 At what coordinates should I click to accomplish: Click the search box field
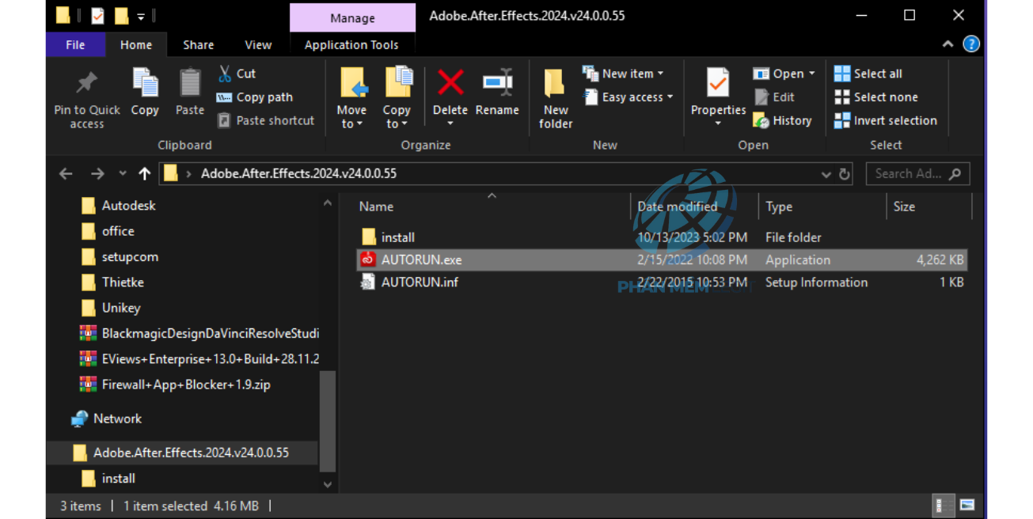coord(908,174)
